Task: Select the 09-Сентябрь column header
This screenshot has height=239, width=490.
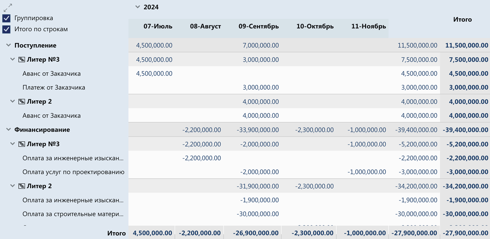Action: 258,26
